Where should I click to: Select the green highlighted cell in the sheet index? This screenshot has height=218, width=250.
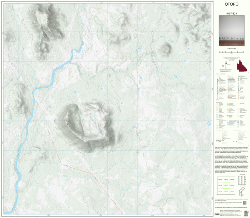[226, 186]
